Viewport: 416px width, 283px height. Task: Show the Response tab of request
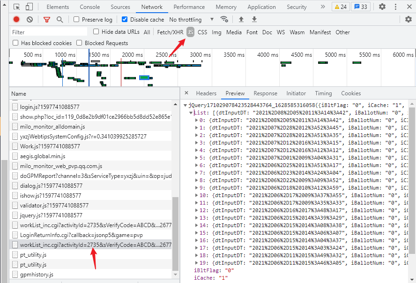265,93
